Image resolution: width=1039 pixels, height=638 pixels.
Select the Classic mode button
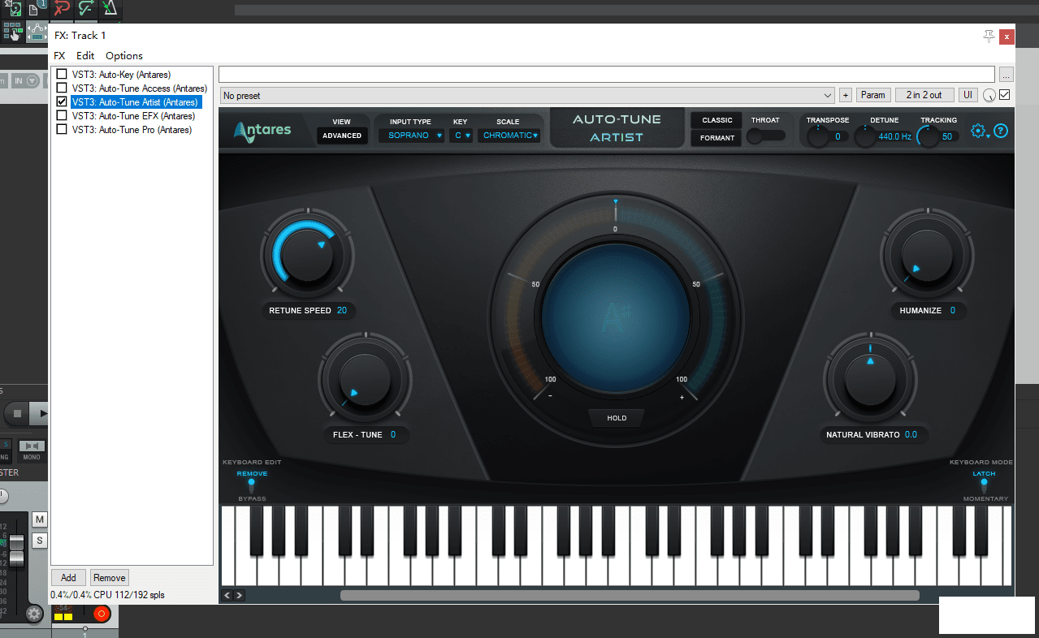pyautogui.click(x=717, y=120)
